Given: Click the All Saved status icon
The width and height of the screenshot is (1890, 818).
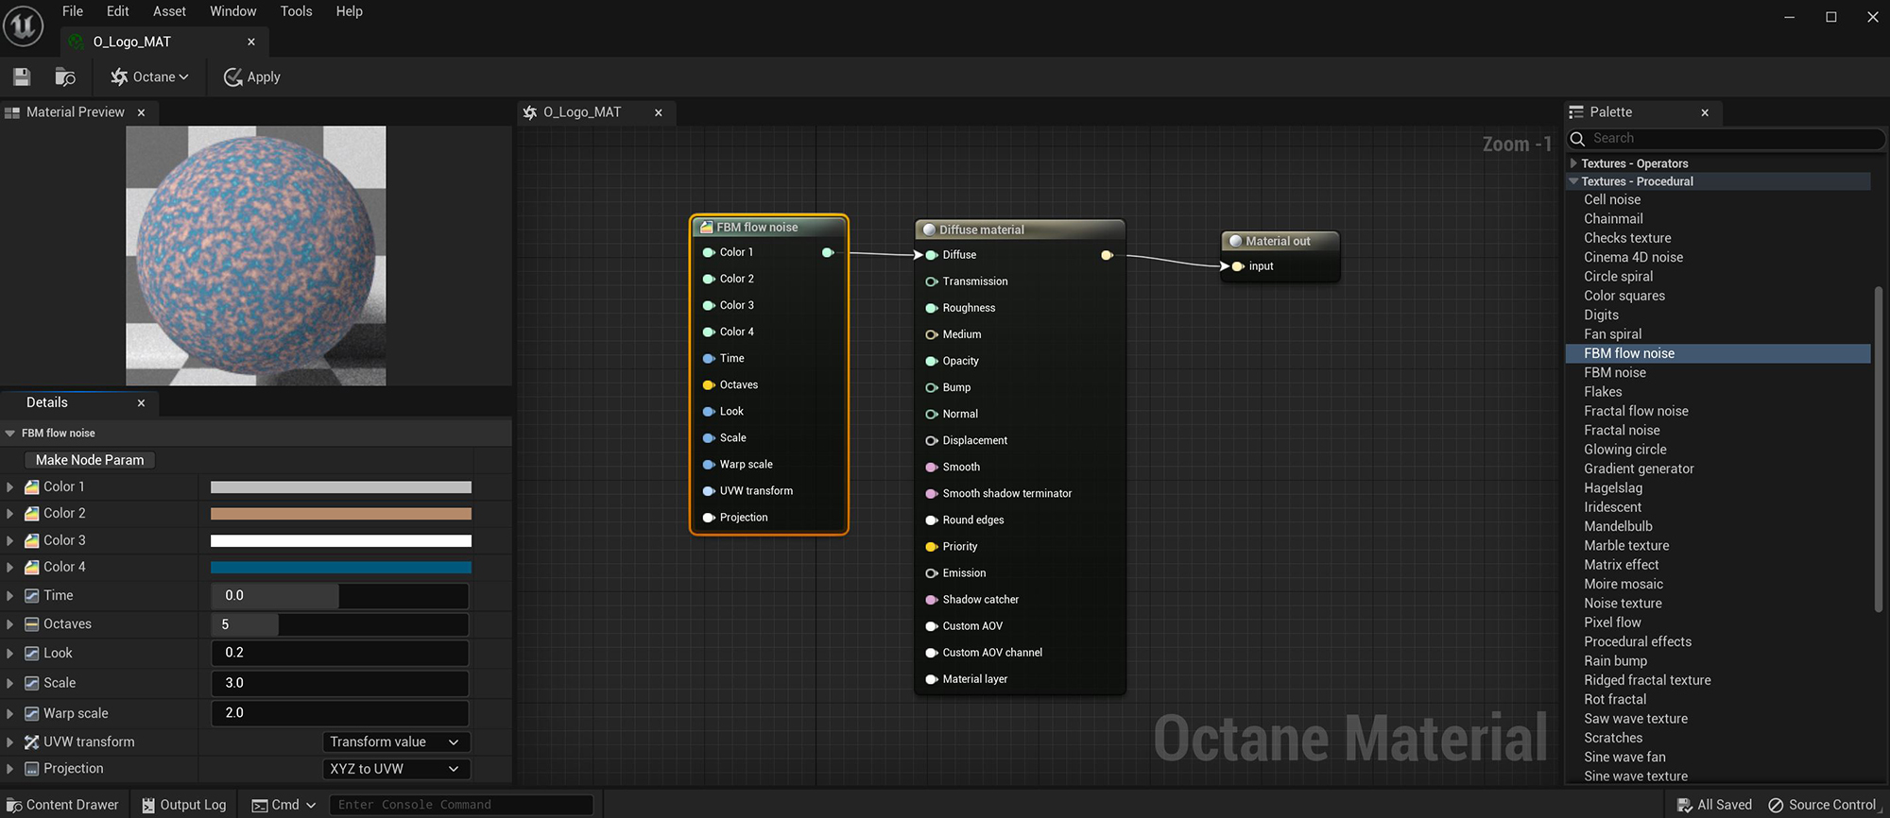Looking at the screenshot, I should point(1684,805).
